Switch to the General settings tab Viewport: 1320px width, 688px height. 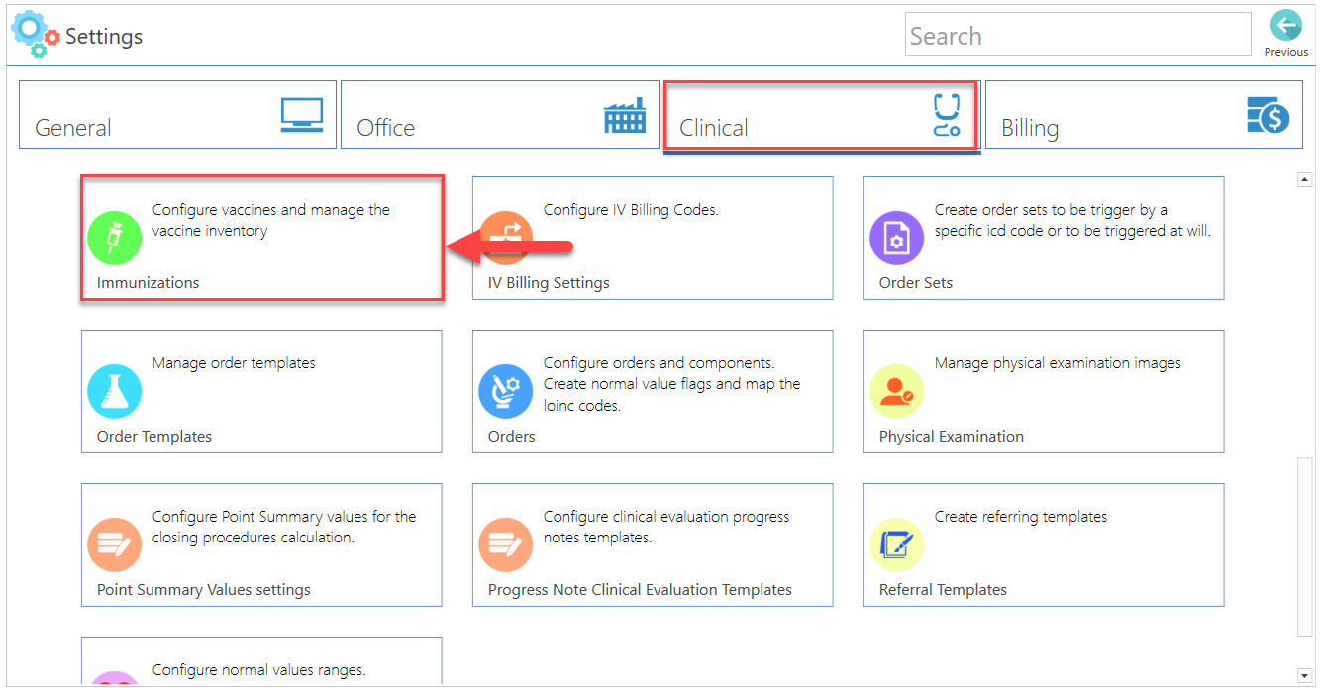[x=177, y=115]
